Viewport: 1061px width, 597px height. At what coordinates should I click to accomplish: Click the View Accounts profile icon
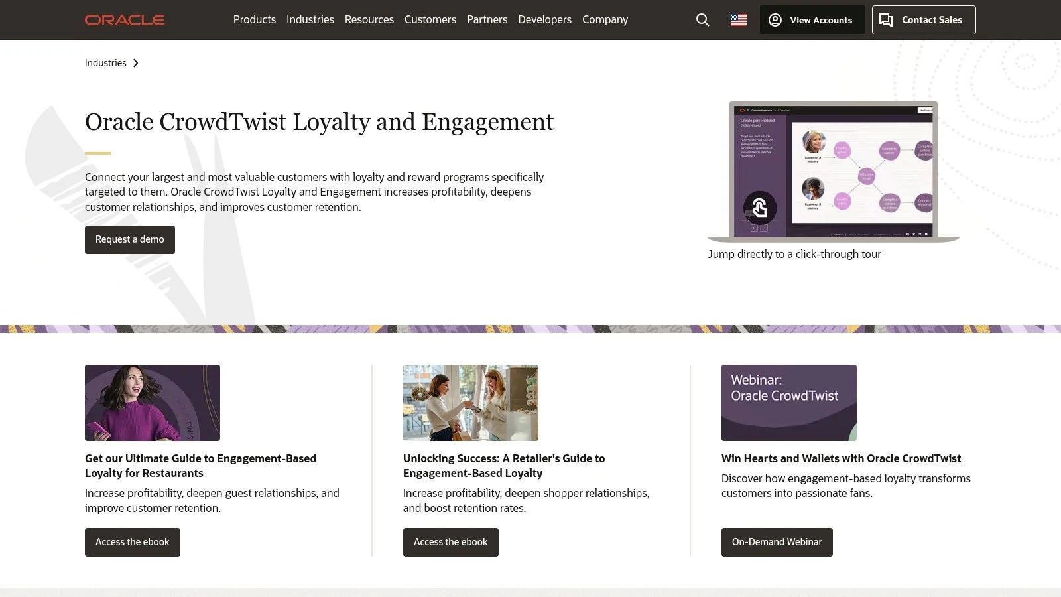point(775,20)
